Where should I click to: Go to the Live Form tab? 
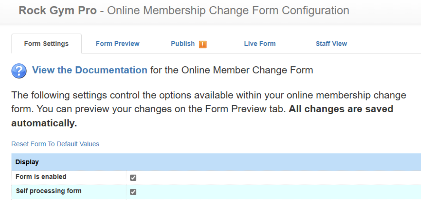pos(260,44)
